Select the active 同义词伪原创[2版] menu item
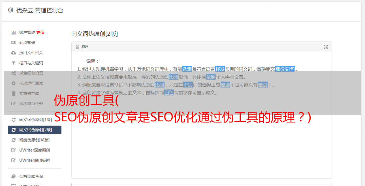Viewport: 365px width, 186px height. (35, 130)
